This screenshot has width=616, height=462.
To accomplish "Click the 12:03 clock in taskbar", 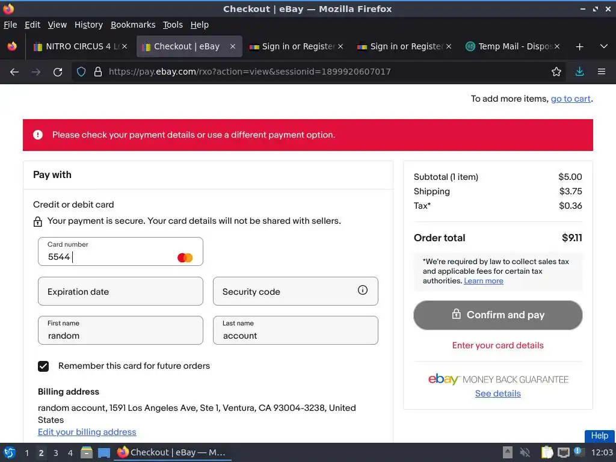I will (602, 452).
